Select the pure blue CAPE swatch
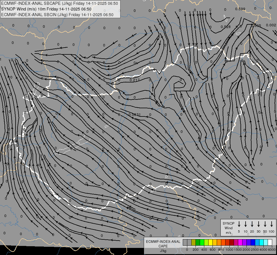Viewport: 277px width, 255px height. click(x=253, y=242)
